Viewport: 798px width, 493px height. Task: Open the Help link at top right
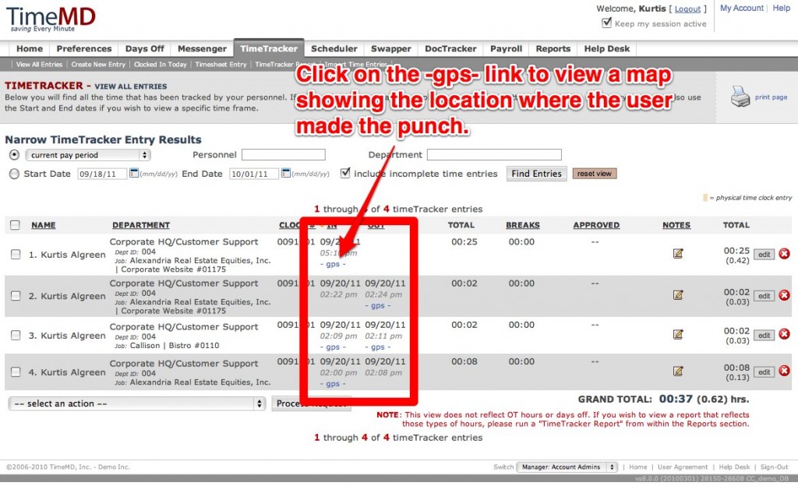781,8
